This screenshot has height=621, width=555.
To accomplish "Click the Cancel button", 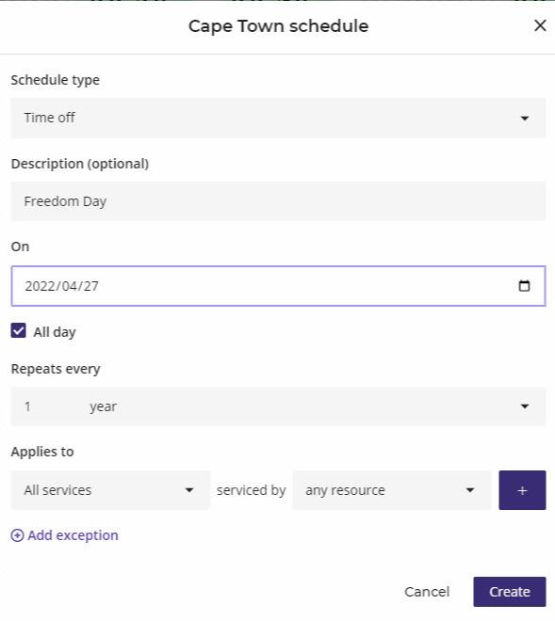I will [427, 592].
